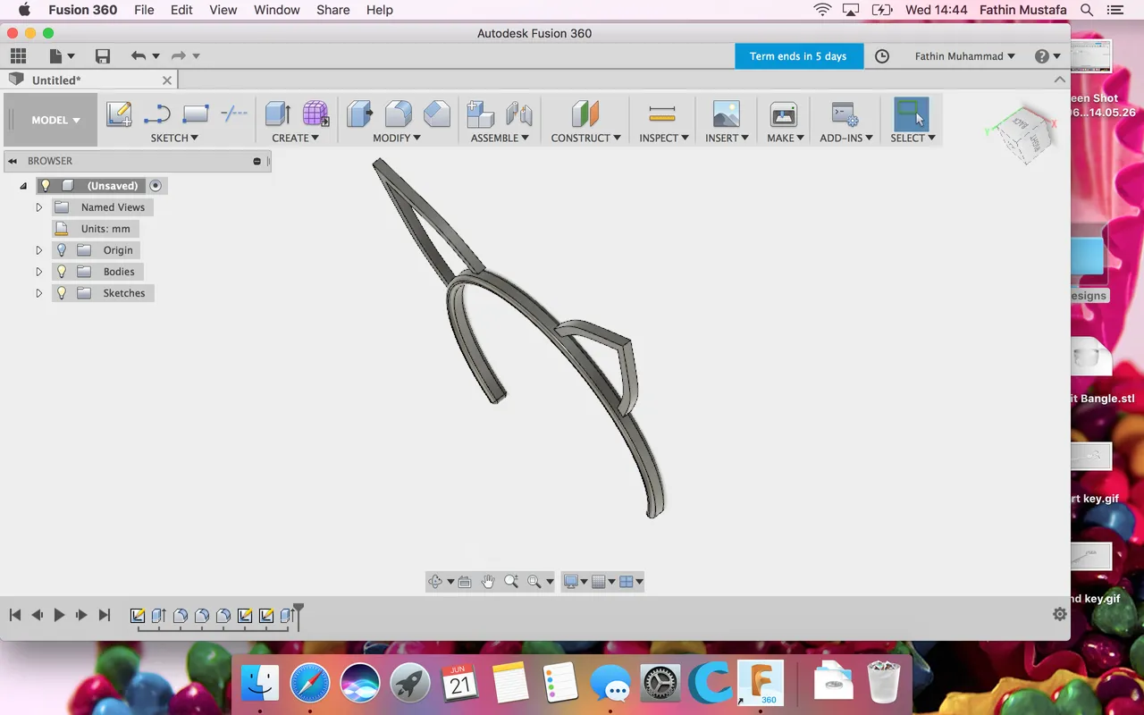This screenshot has width=1144, height=715.
Task: Select the Chamfer tool in Modify
Action: (x=437, y=114)
